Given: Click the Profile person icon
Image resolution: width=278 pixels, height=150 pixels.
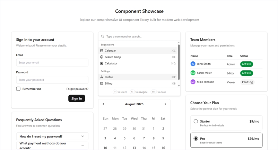Looking at the screenshot, I should click(x=102, y=77).
